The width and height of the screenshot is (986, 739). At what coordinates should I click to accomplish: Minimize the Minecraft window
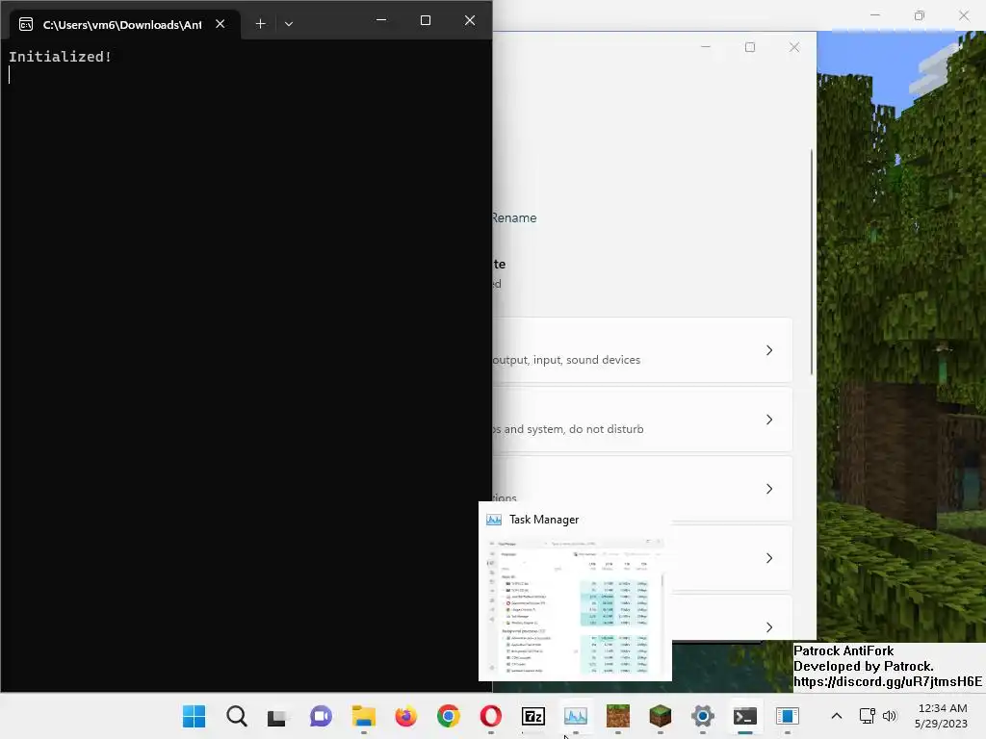click(x=874, y=15)
